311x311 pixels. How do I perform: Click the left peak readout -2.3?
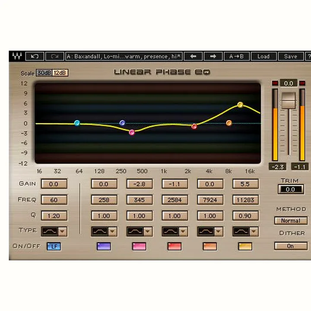coord(277,167)
